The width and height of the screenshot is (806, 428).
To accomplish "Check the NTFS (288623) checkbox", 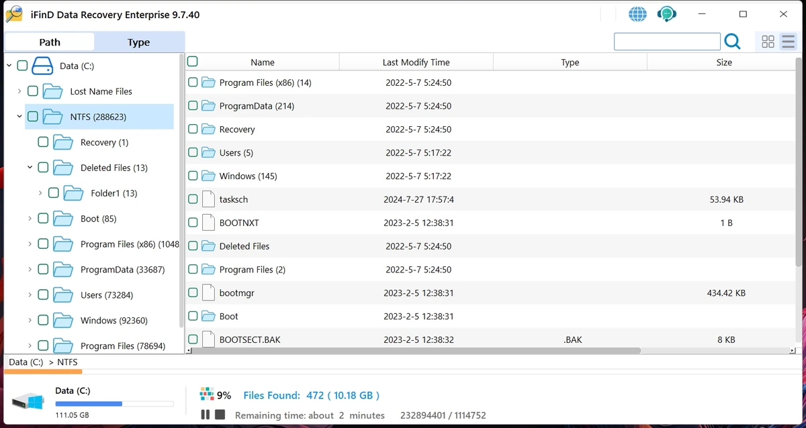I will 32,117.
